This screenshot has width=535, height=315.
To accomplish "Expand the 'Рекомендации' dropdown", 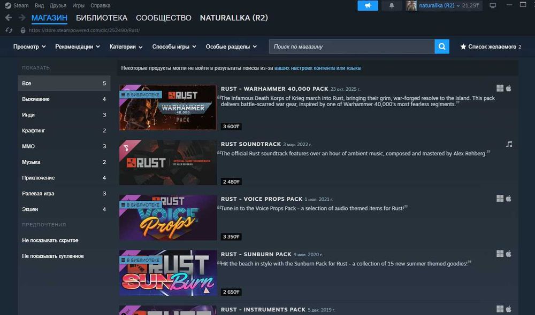I will [x=78, y=46].
